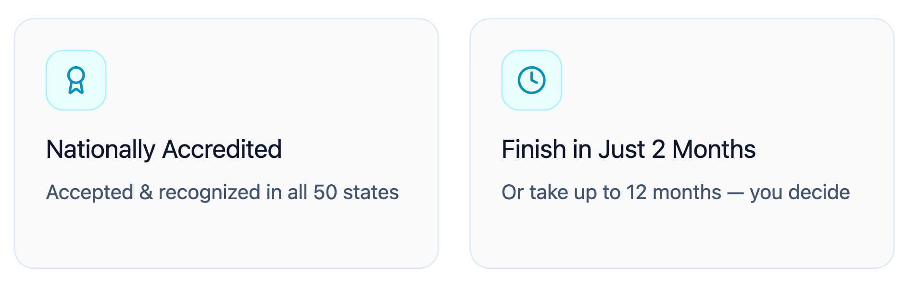The height and width of the screenshot is (286, 905).
Task: Click the word "Accredited" in the left heading
Action: 222,149
